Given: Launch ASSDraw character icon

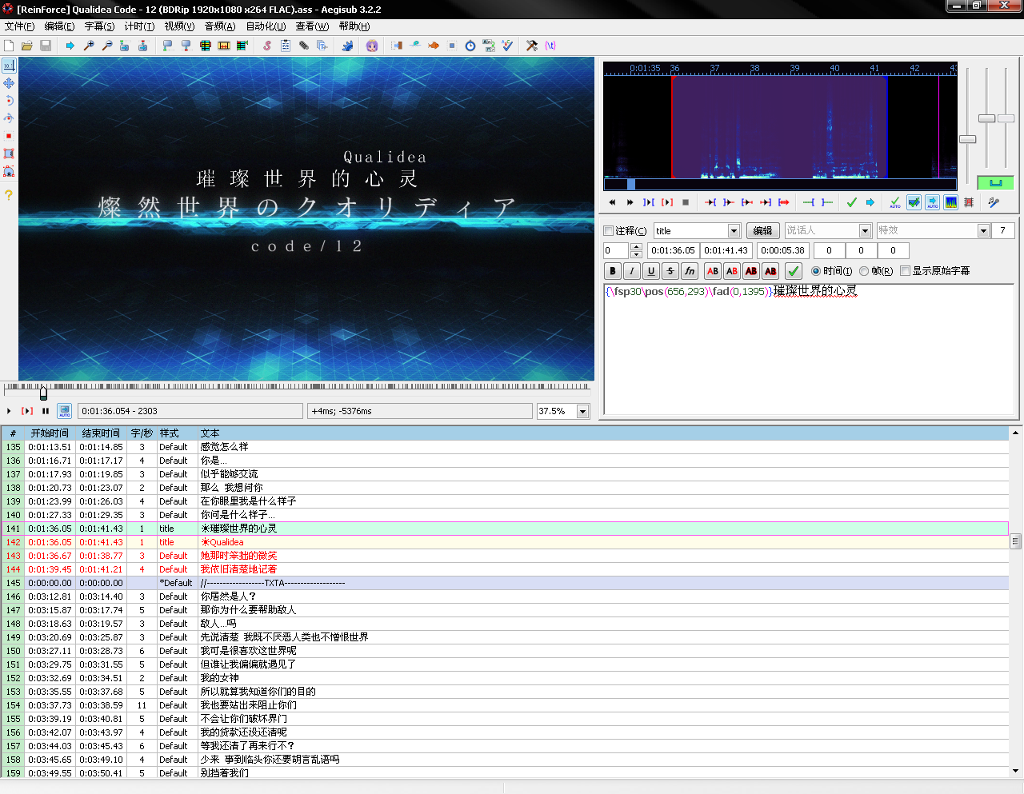Looking at the screenshot, I should click(372, 46).
